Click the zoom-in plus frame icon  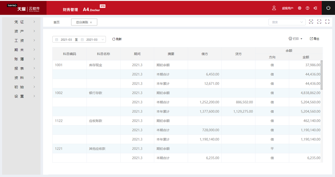(311, 22)
